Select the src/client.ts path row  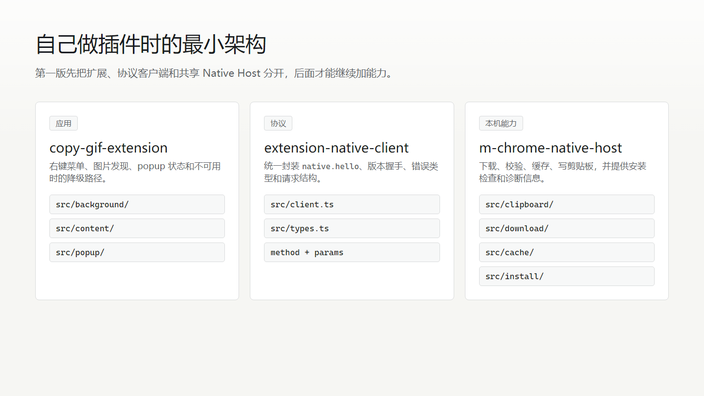pos(352,204)
